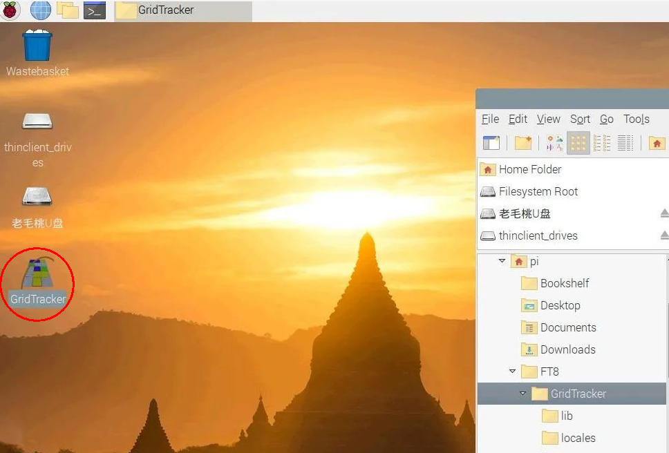The height and width of the screenshot is (453, 669).
Task: Open the Raspberry Pi main menu
Action: coord(12,10)
